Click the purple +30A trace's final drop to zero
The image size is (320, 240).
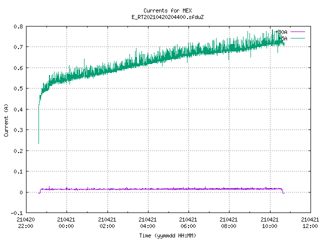tap(283, 191)
